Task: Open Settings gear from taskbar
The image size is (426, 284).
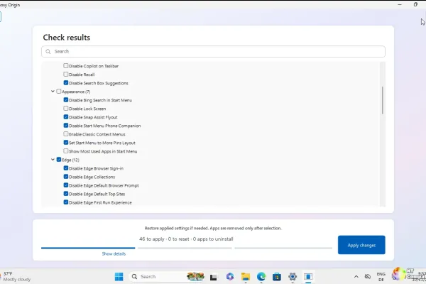Action: [x=293, y=277]
